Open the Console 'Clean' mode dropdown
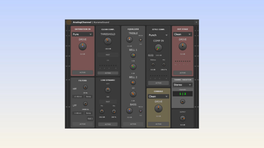The height and width of the screenshot is (148, 264). click(158, 97)
